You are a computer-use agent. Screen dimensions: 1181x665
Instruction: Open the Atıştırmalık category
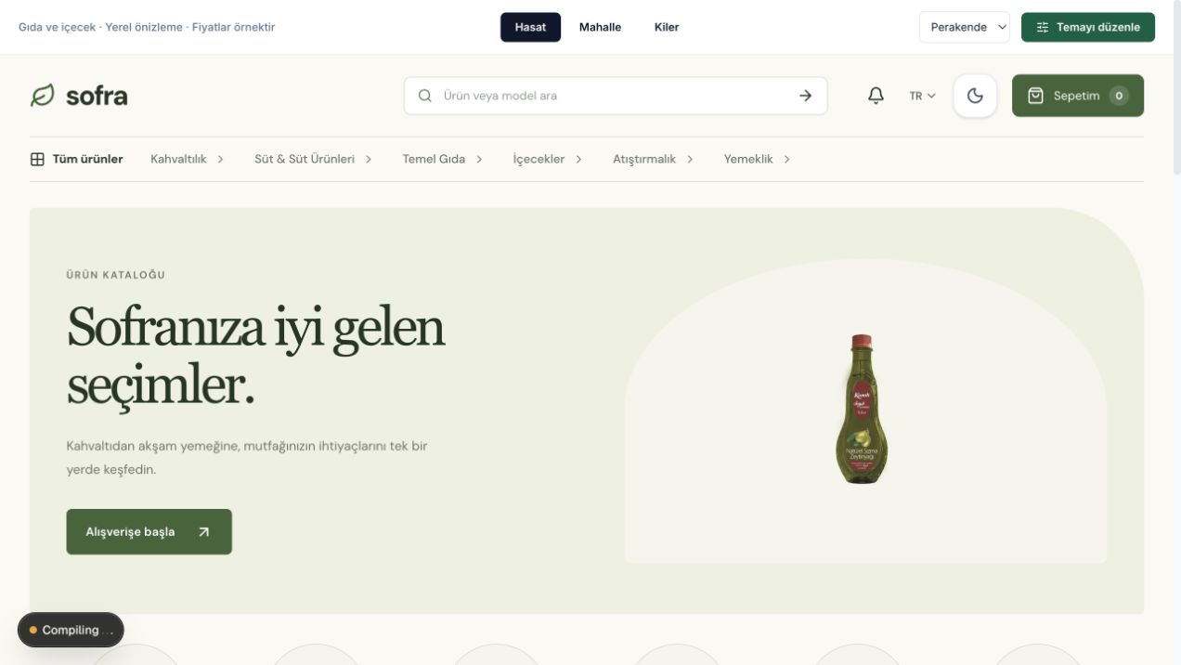tap(644, 159)
